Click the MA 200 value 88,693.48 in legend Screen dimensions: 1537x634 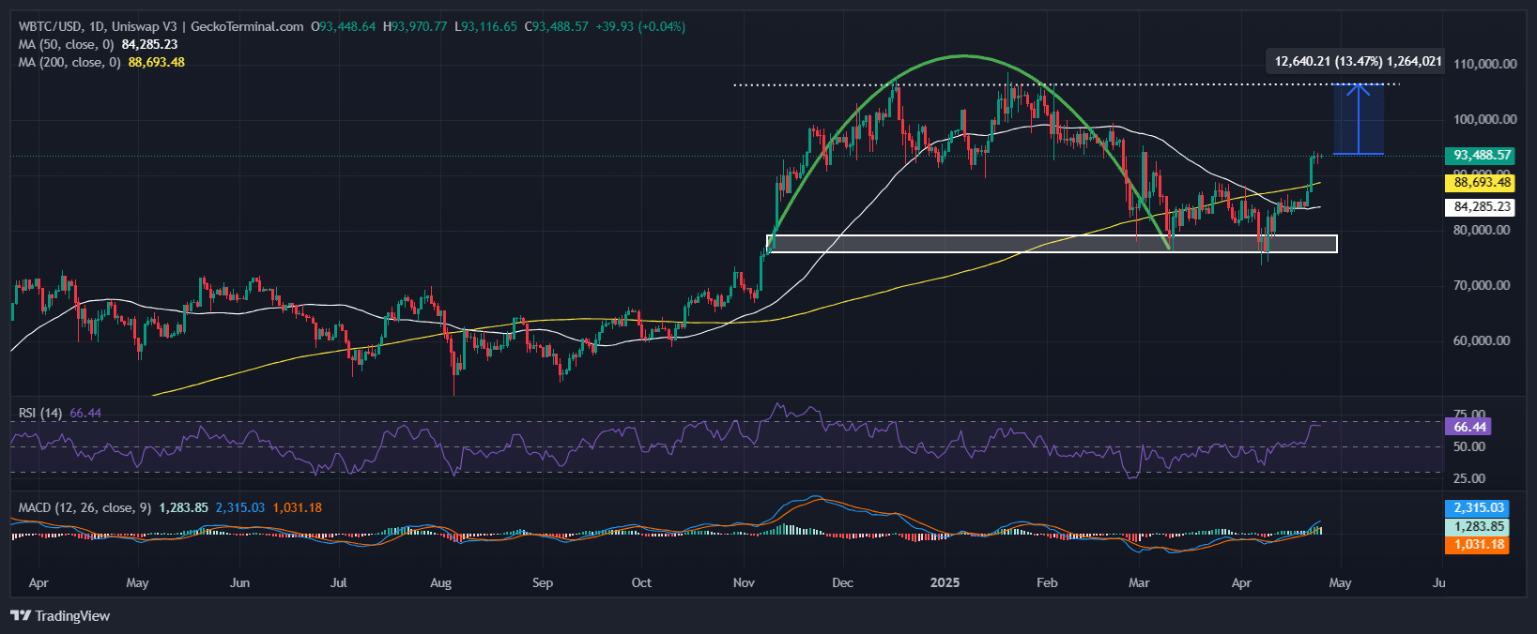(x=157, y=62)
